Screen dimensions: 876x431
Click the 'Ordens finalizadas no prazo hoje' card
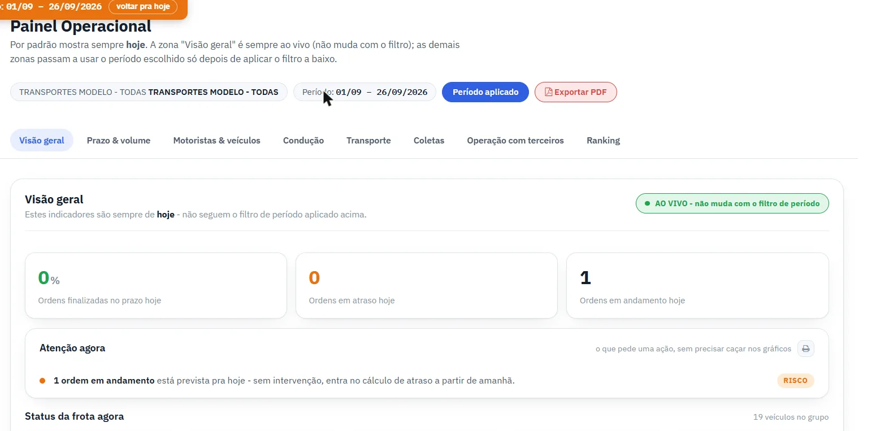pyautogui.click(x=156, y=285)
